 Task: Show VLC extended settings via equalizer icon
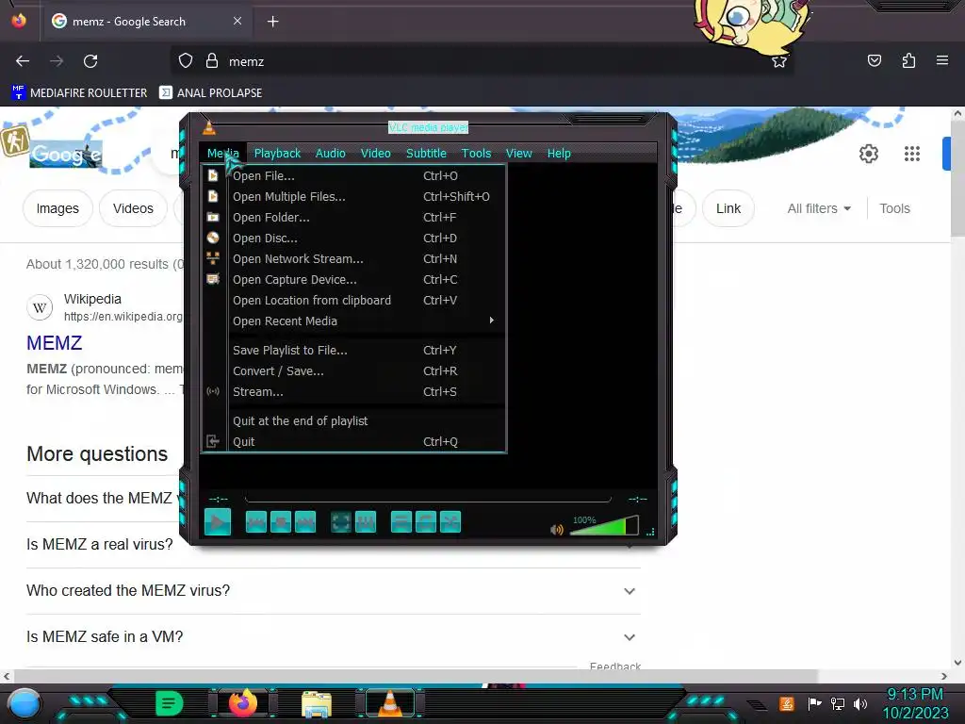click(x=366, y=522)
